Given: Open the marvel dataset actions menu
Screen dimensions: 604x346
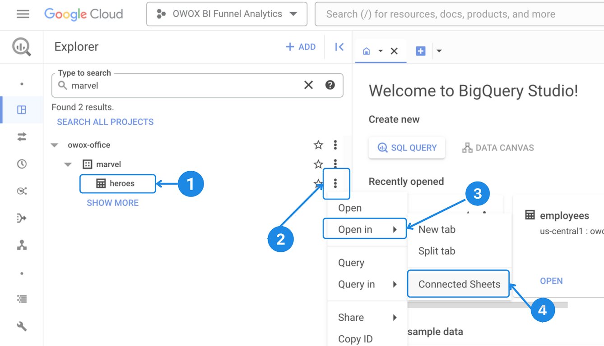Looking at the screenshot, I should tap(335, 163).
